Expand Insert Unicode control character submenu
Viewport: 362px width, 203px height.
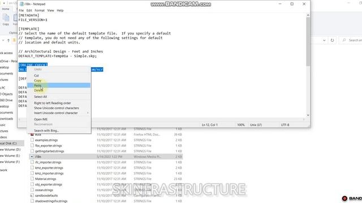coord(59,113)
